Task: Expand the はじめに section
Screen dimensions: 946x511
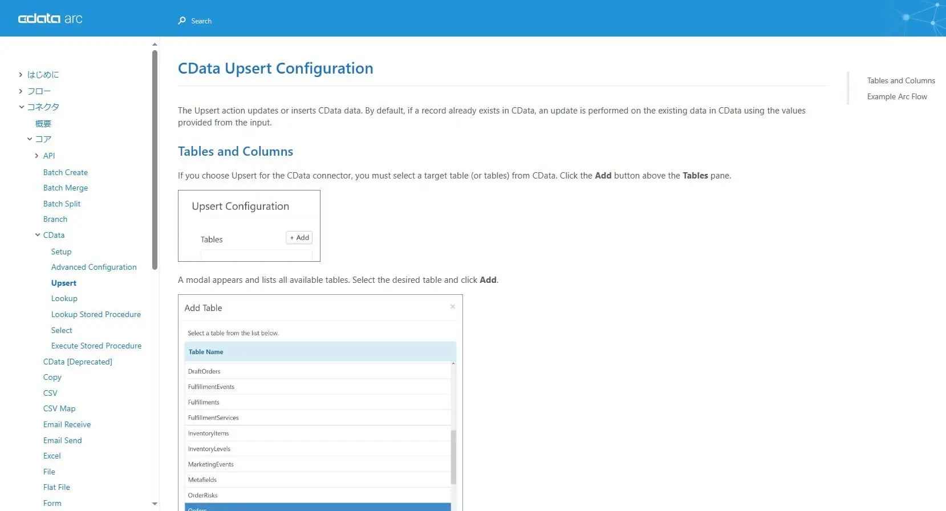Action: (21, 75)
